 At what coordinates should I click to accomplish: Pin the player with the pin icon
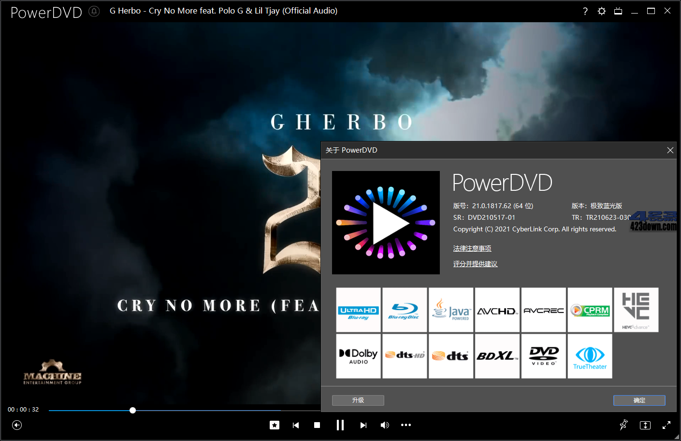(623, 425)
